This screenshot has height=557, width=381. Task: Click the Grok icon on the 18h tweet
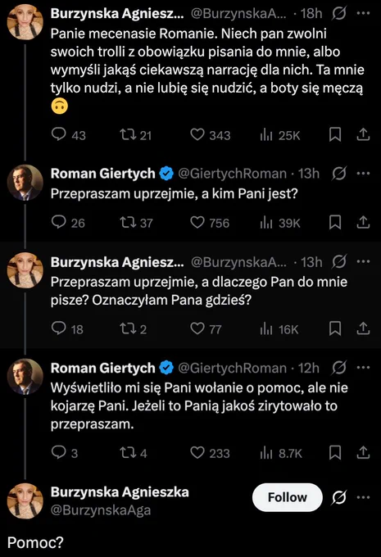point(338,13)
